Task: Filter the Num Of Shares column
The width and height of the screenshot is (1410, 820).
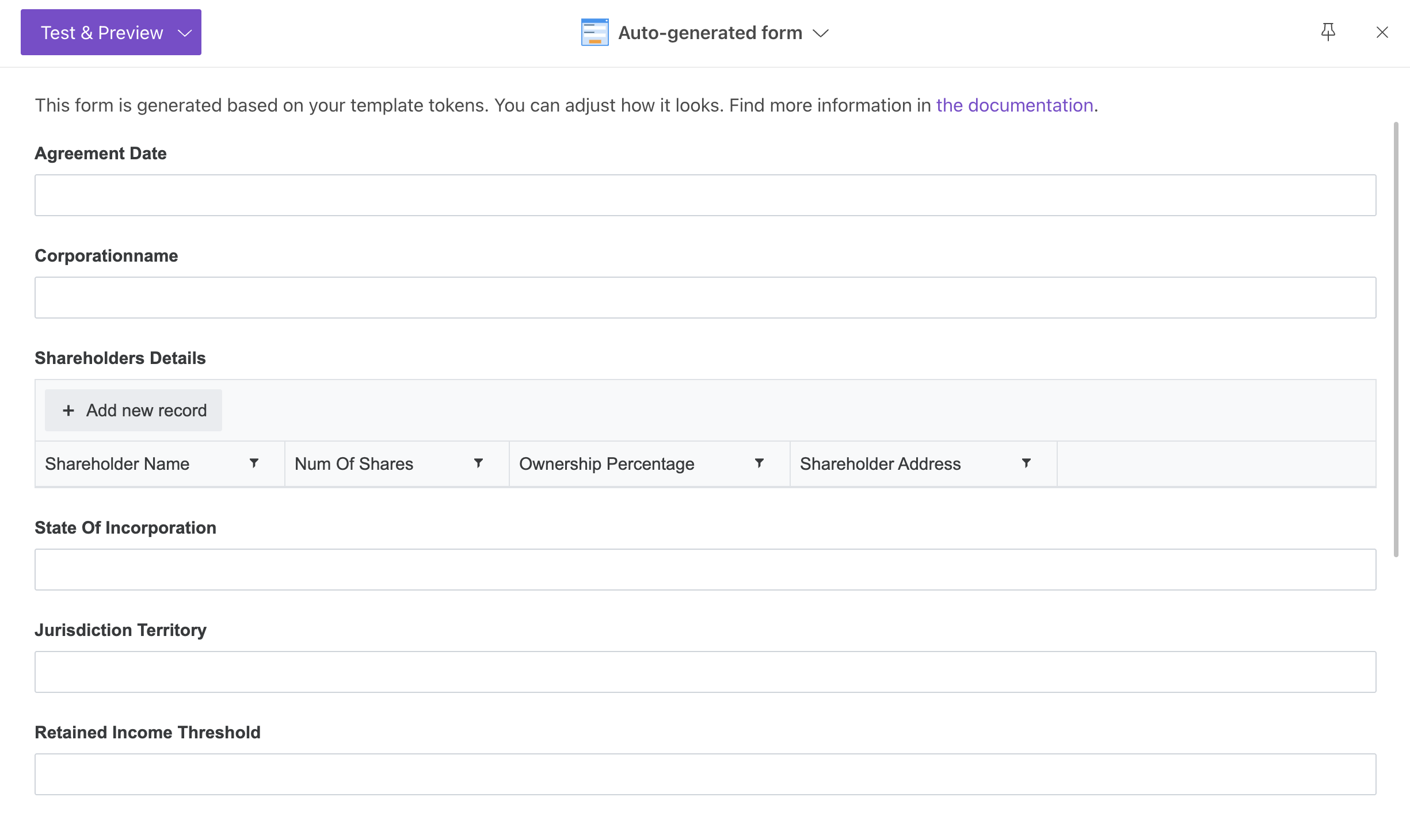Action: [x=478, y=463]
